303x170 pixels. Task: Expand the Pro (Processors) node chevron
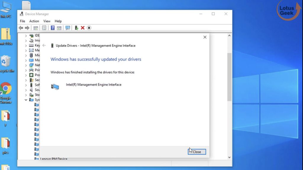pyautogui.click(x=26, y=75)
